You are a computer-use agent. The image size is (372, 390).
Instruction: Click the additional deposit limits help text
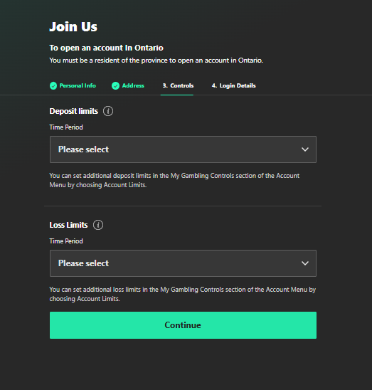click(174, 180)
